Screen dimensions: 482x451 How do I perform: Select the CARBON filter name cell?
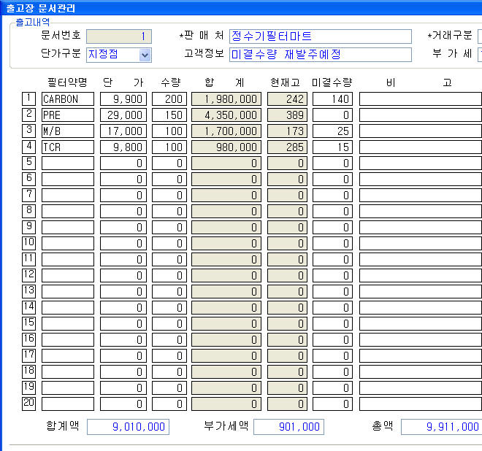pyautogui.click(x=68, y=99)
